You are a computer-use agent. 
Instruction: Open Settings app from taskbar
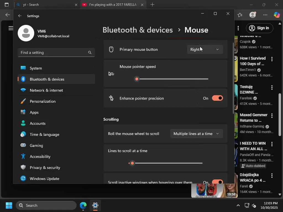click(x=95, y=205)
